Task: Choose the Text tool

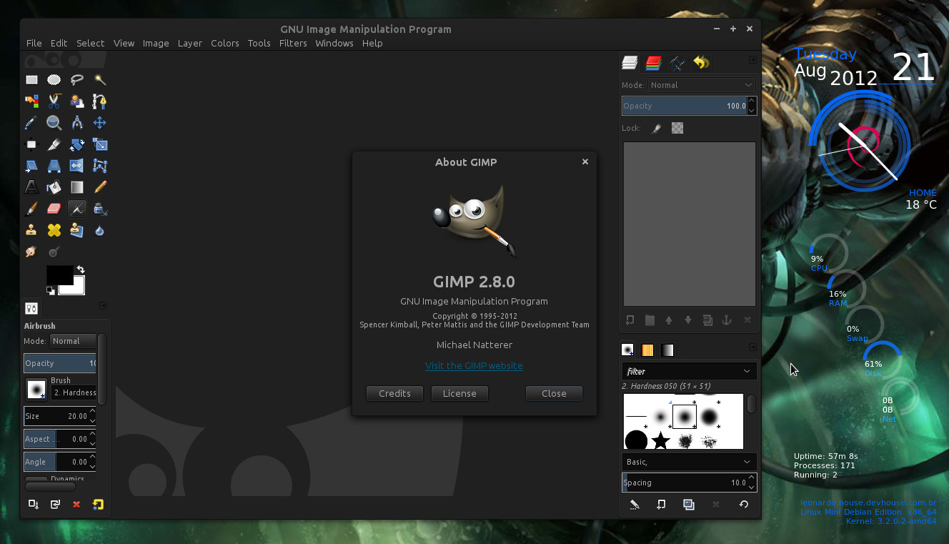Action: (31, 187)
